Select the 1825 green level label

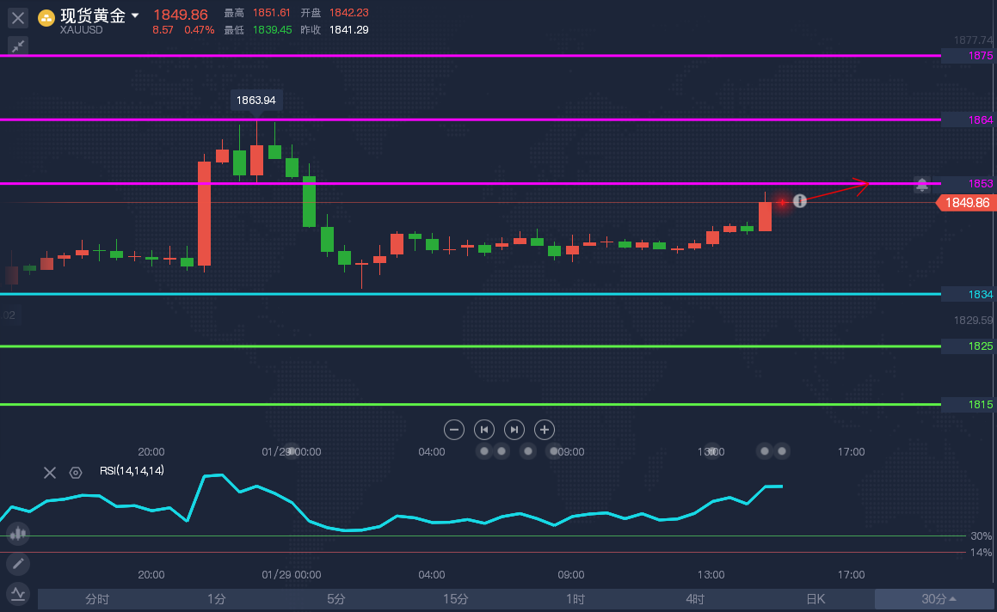click(x=969, y=346)
